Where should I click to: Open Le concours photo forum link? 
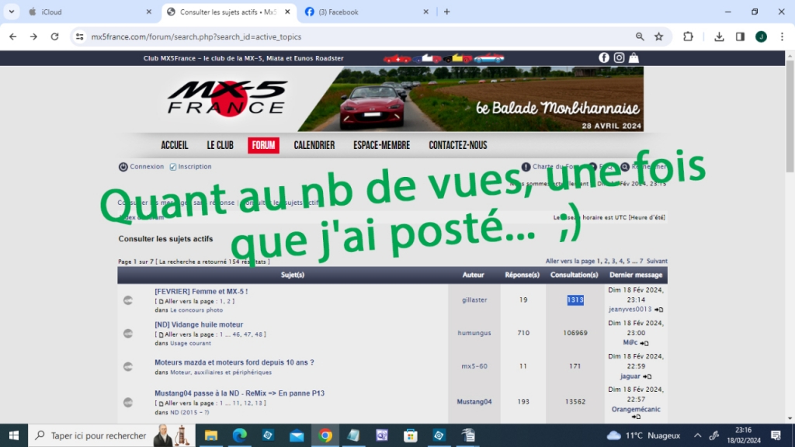pyautogui.click(x=196, y=310)
